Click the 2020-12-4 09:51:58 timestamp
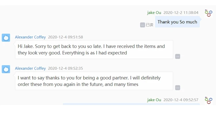 pyautogui.click(x=65, y=37)
